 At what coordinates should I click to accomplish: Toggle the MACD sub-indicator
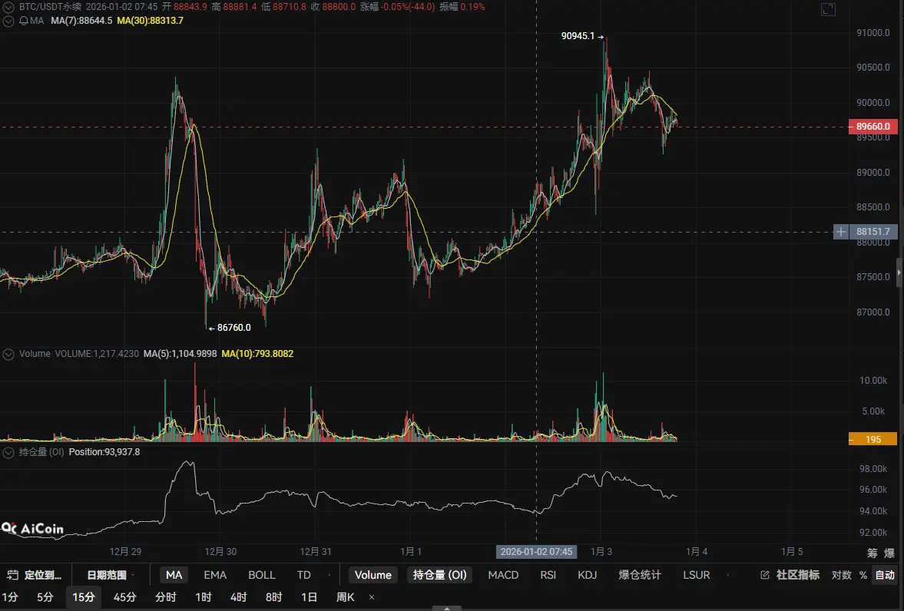pyautogui.click(x=503, y=575)
